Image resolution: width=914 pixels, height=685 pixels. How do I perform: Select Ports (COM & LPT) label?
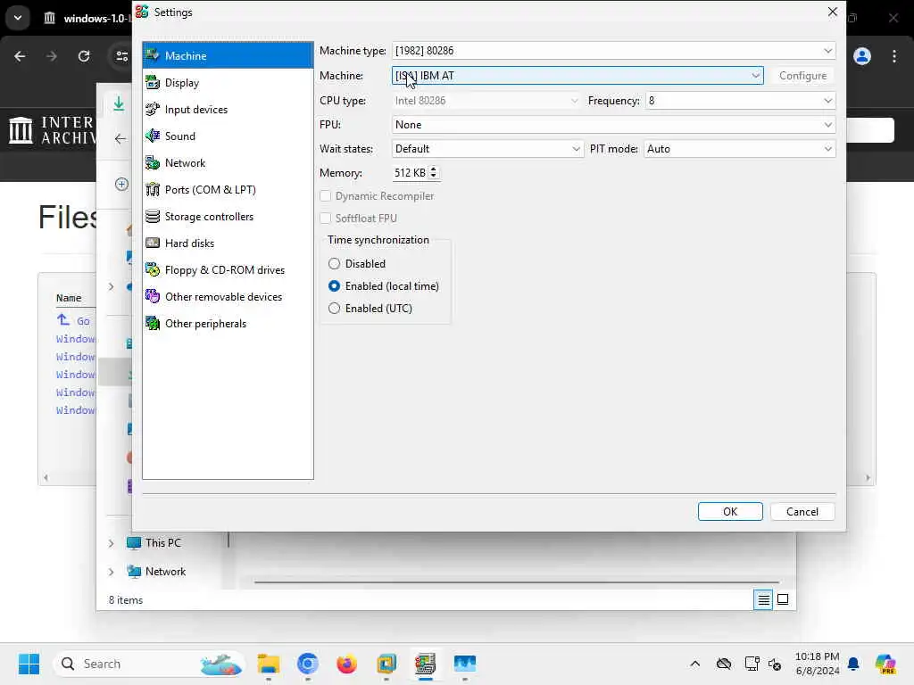pos(211,190)
